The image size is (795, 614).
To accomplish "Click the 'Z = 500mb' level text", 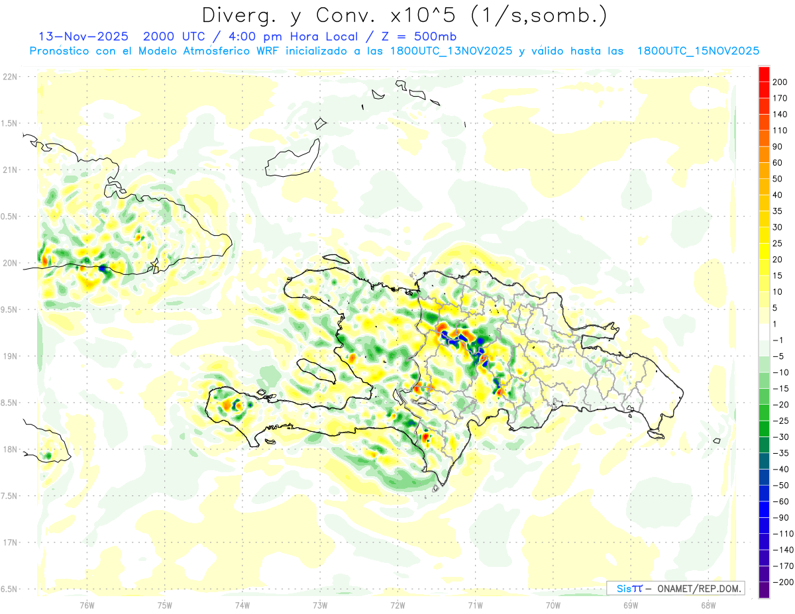I will tap(419, 36).
